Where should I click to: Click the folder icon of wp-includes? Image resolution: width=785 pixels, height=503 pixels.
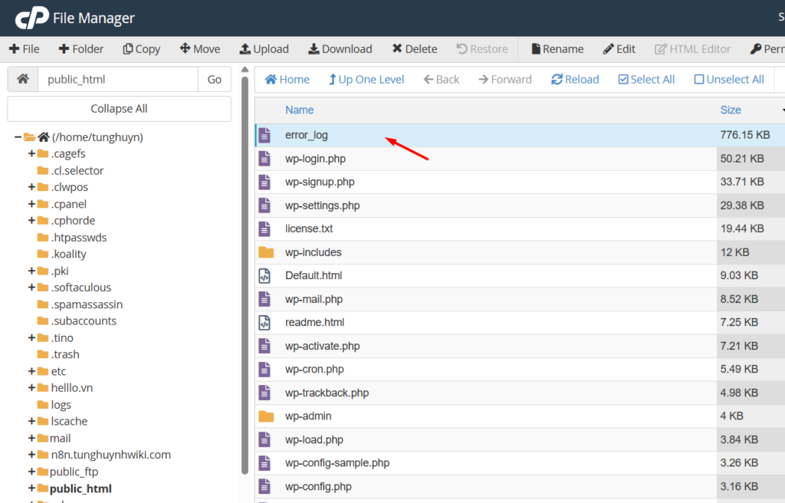(266, 252)
